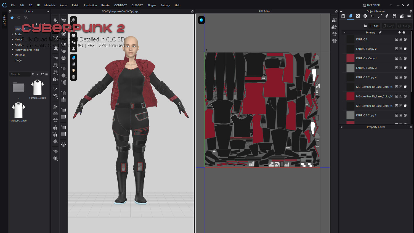Image resolution: width=414 pixels, height=233 pixels.
Task: Open the Favorites star tab in Library
Action: 12,17
